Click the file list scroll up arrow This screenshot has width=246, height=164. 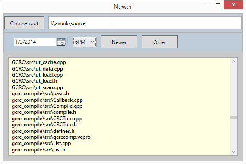(x=233, y=61)
